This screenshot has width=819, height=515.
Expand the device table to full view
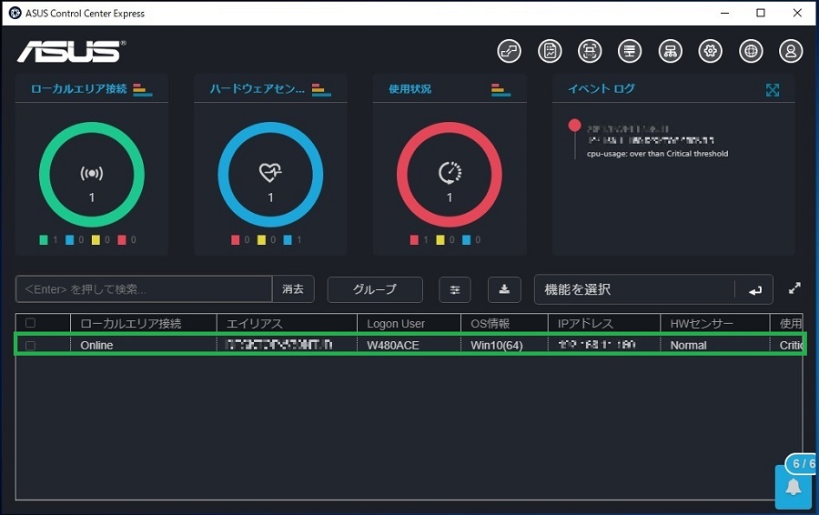794,288
